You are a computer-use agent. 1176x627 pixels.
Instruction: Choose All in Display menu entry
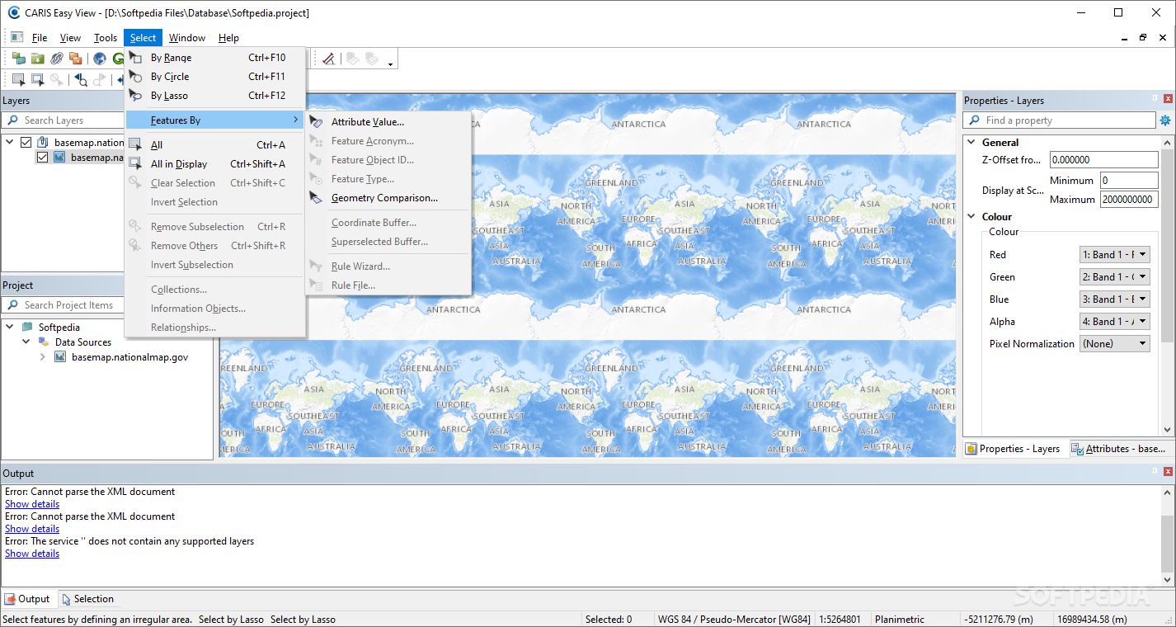[215, 164]
